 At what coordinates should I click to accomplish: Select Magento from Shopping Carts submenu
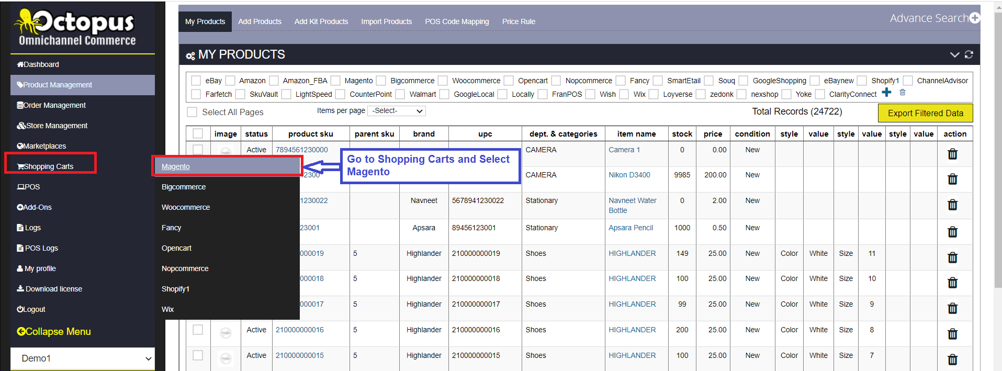click(x=227, y=166)
